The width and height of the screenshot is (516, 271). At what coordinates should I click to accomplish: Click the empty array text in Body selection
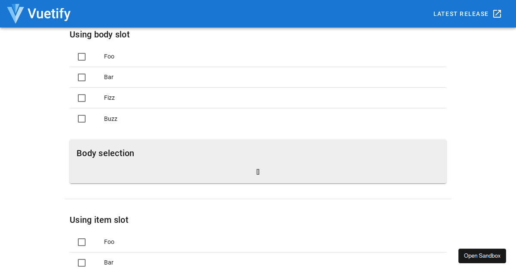[258, 172]
